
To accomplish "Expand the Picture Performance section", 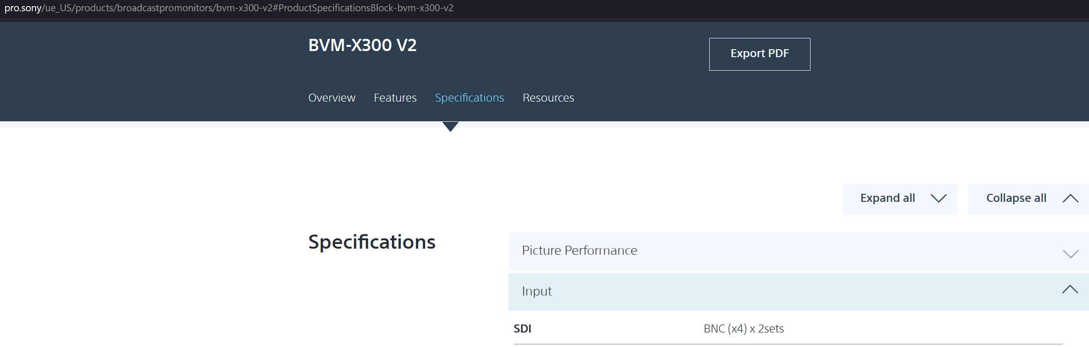I will 798,251.
